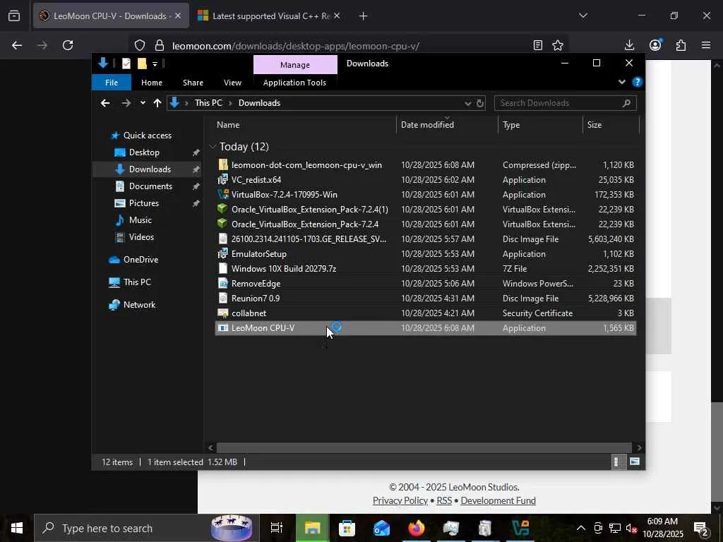
Task: Open the Firefox downloads panel icon
Action: (629, 45)
